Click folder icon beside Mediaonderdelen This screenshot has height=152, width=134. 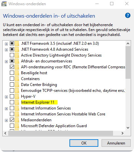[17, 120]
